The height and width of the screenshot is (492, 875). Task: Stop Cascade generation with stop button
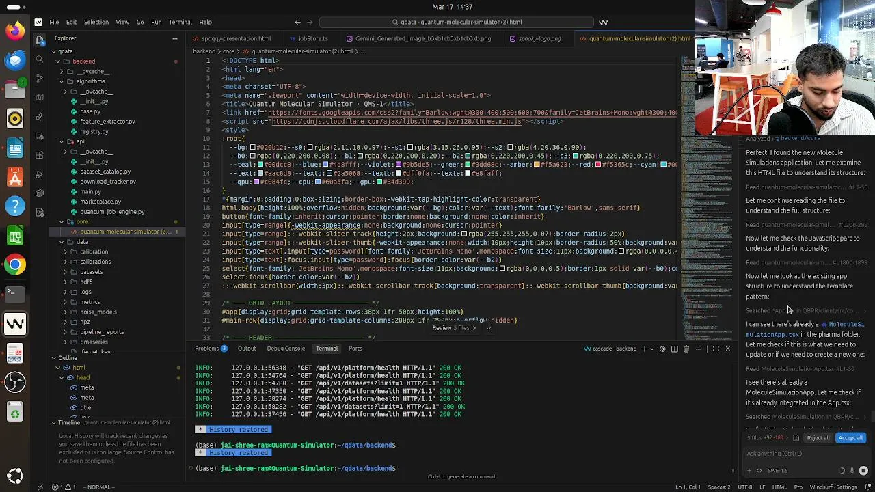(x=863, y=470)
